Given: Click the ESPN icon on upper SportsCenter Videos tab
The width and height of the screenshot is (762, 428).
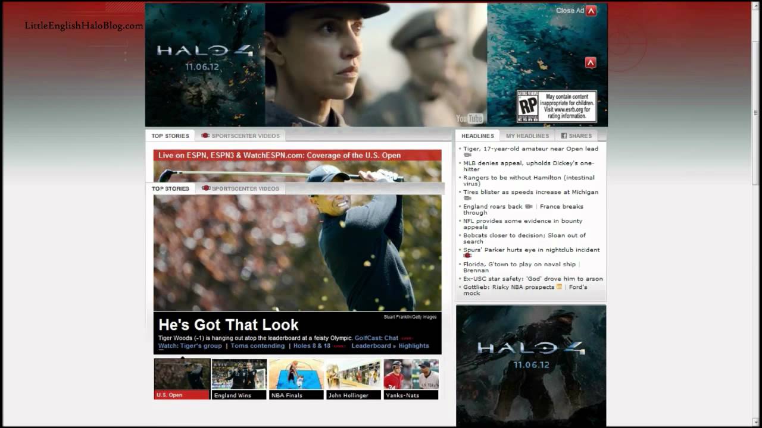Looking at the screenshot, I should coord(205,136).
